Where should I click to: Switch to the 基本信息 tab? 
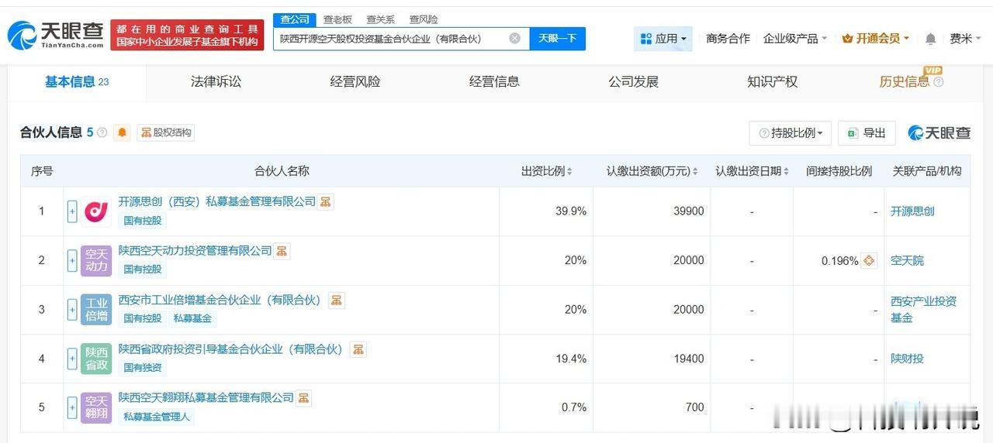point(77,81)
